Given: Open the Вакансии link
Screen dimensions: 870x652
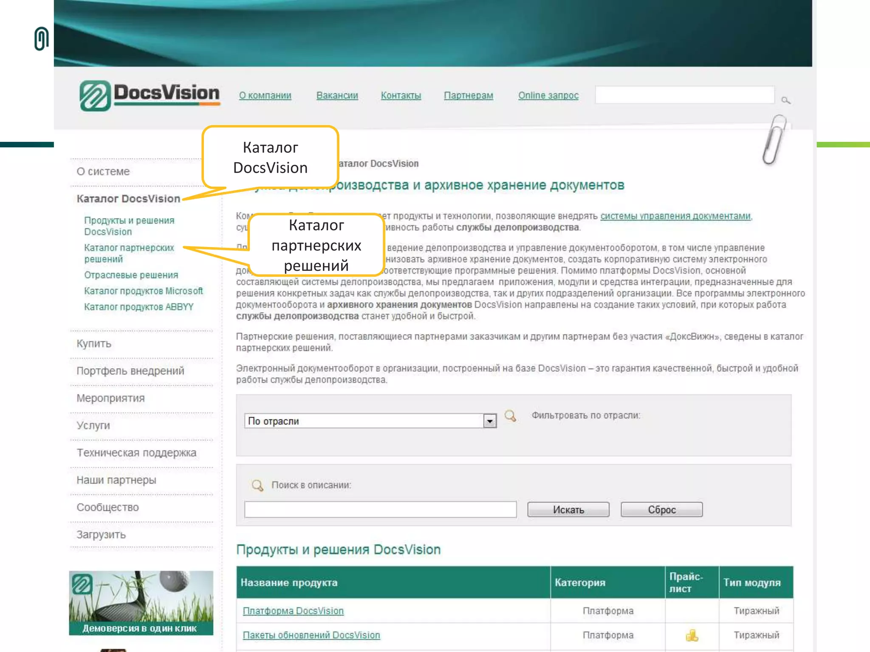Looking at the screenshot, I should pyautogui.click(x=337, y=96).
